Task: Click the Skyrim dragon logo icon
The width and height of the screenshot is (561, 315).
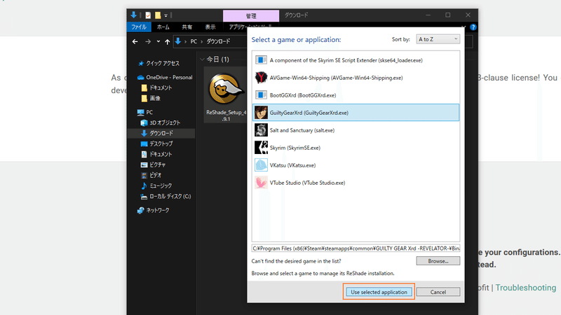Action: (x=261, y=148)
